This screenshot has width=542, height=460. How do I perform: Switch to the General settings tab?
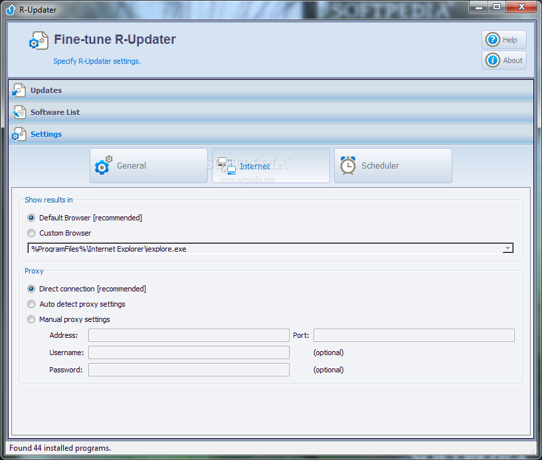(149, 166)
